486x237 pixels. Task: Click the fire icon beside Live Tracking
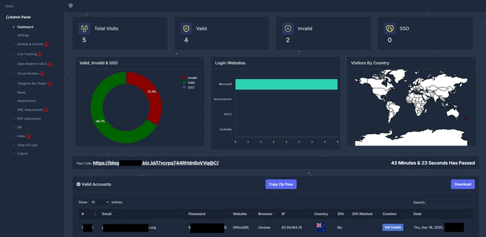[40, 55]
